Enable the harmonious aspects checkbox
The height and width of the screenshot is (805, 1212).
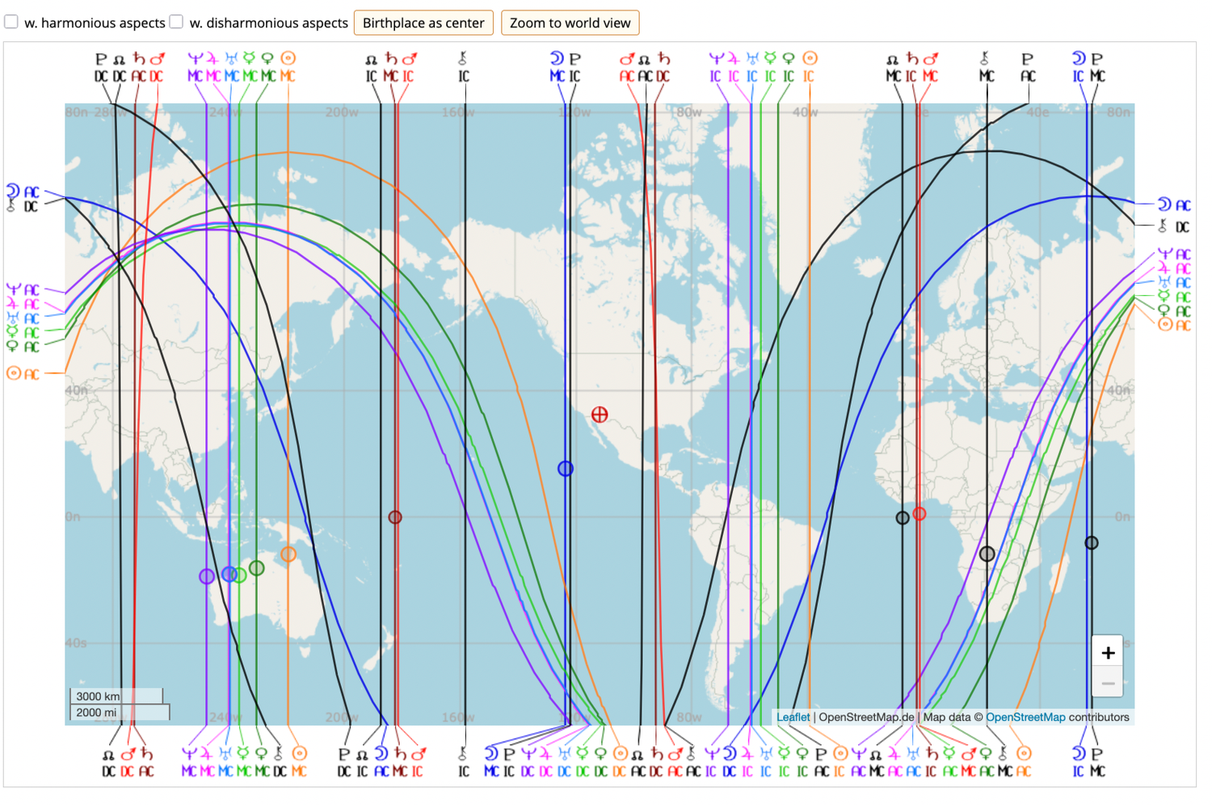pos(11,22)
